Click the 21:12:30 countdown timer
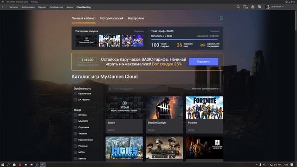 (x=87, y=60)
